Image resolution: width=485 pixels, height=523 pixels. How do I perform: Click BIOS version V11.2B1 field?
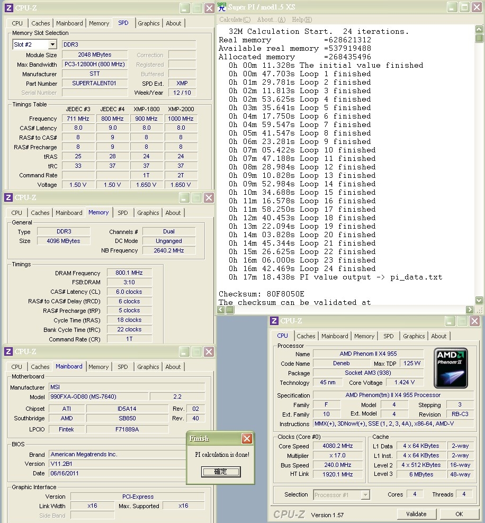tap(118, 464)
